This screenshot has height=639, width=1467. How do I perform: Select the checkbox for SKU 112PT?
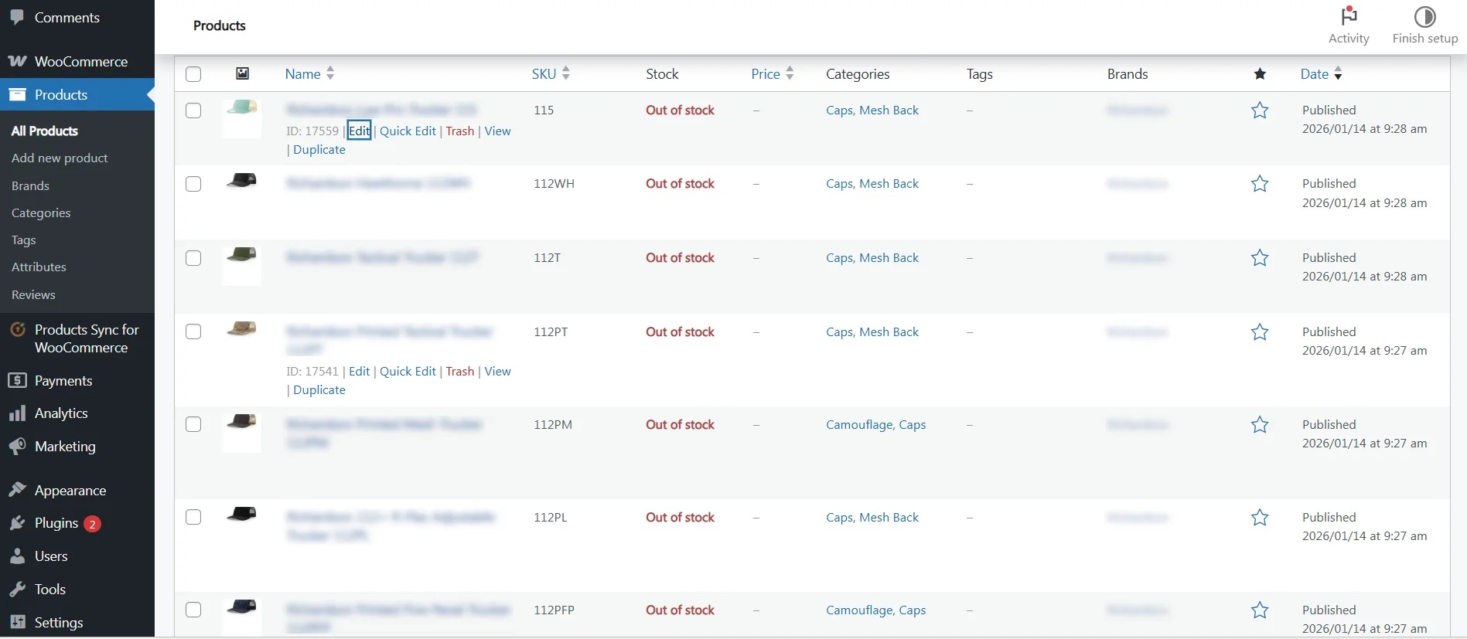pyautogui.click(x=193, y=331)
